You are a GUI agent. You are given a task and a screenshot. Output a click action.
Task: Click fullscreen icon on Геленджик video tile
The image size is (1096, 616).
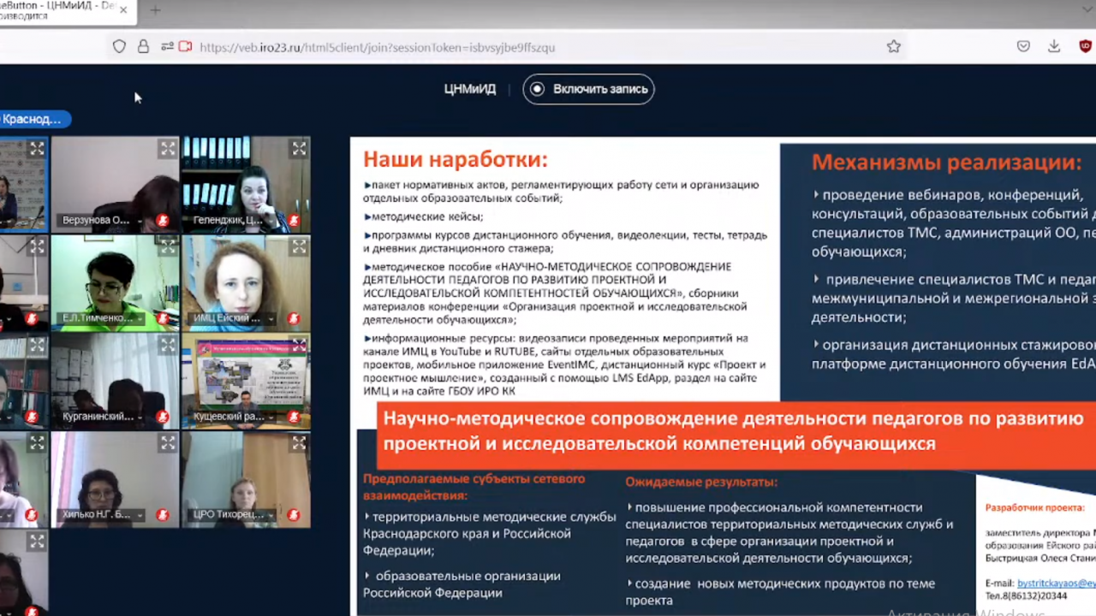click(299, 149)
